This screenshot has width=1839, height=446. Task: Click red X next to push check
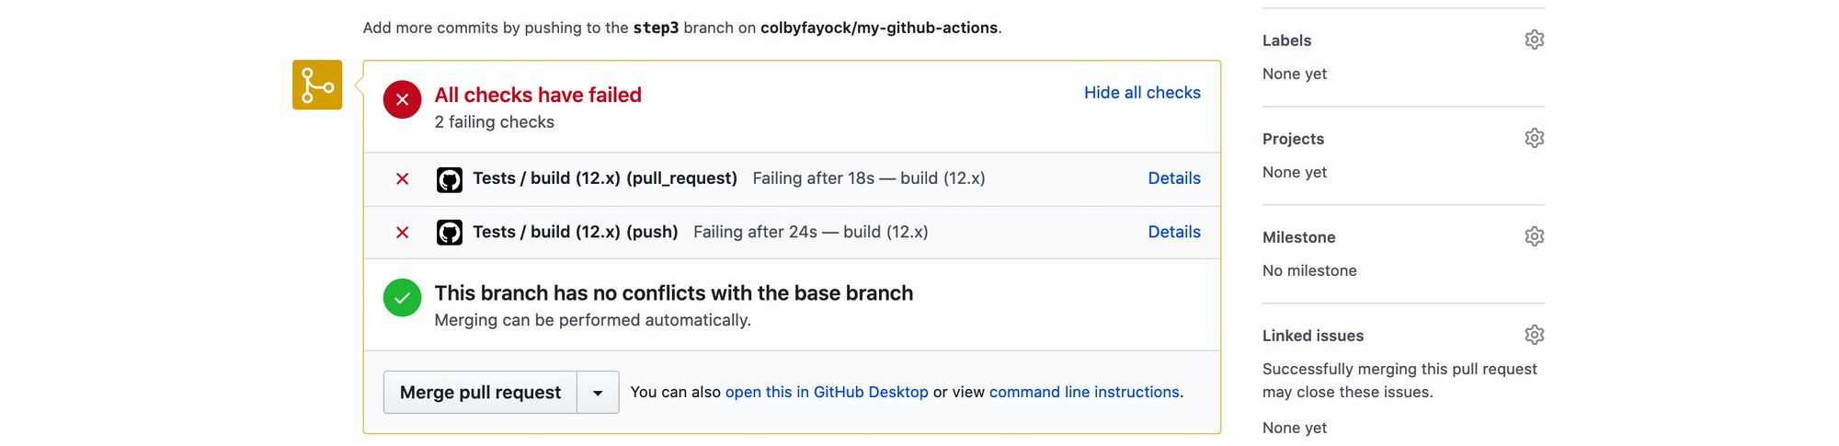tap(402, 233)
